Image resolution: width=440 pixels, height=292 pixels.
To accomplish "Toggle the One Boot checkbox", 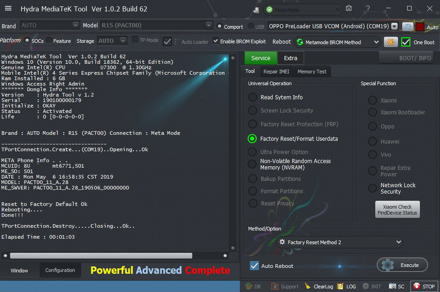I will 406,42.
